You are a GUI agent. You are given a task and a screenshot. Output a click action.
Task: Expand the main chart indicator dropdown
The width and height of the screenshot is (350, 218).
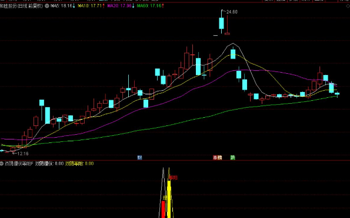coord(47,6)
